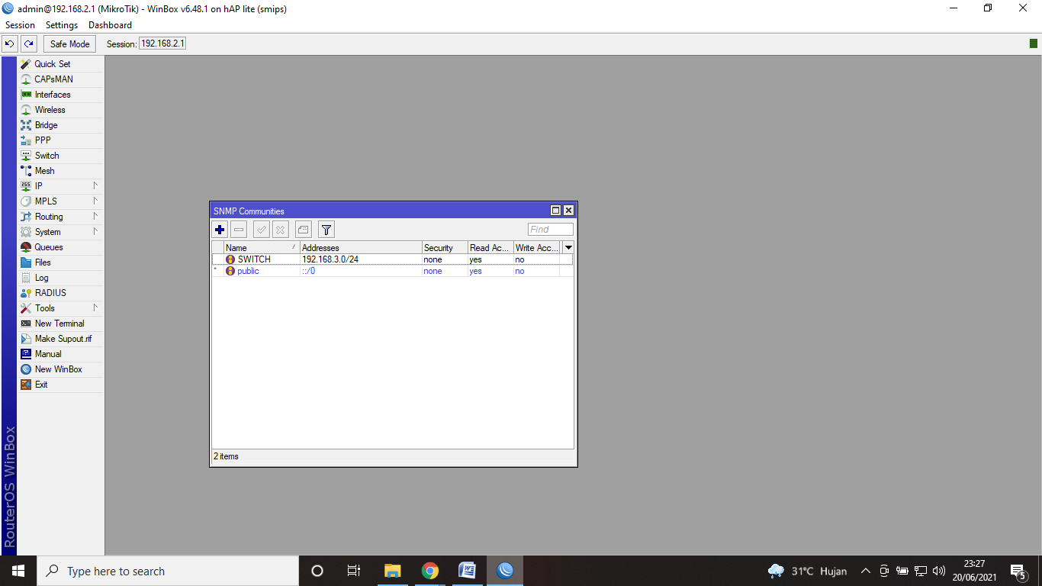Sort by the Name column header
The image size is (1042, 586).
pos(262,248)
